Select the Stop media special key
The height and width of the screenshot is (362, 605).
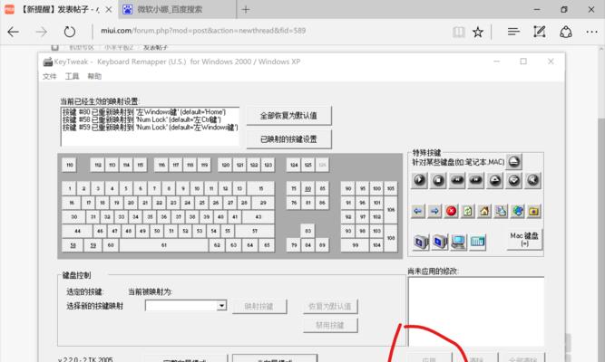pos(438,180)
